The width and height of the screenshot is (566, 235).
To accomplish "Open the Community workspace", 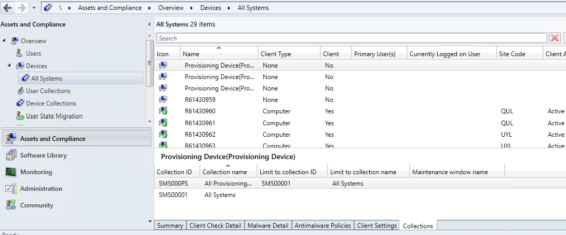I will pyautogui.click(x=36, y=205).
